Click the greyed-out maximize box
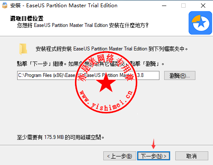Image resolution: width=213 pixels, height=165 pixels. click(x=183, y=6)
